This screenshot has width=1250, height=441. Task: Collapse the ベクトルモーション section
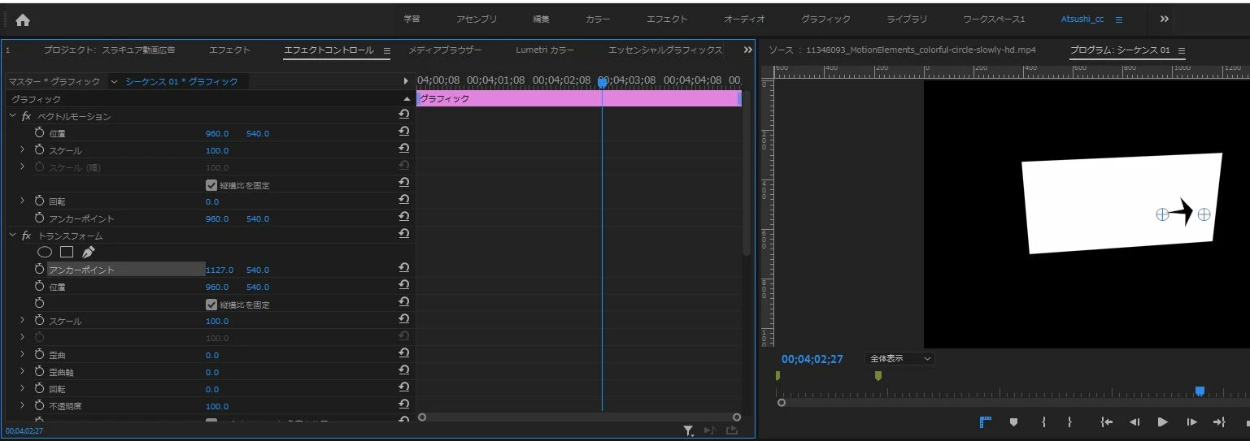(12, 116)
